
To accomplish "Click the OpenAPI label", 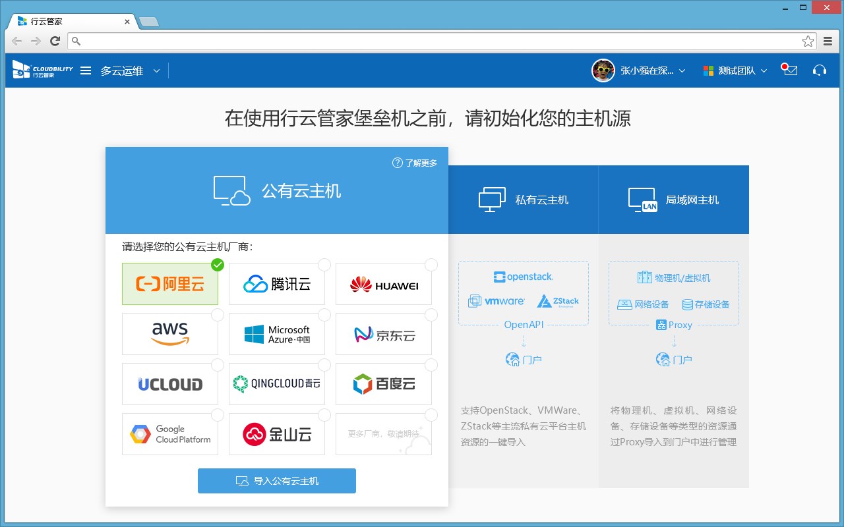I will coord(524,325).
